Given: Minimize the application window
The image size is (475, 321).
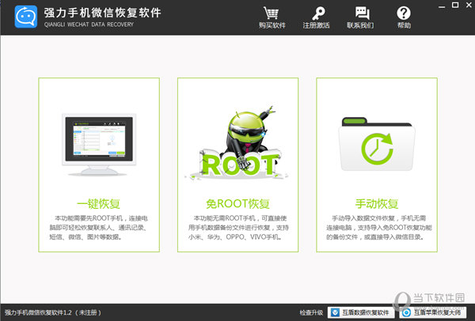Looking at the screenshot, I should 442,6.
